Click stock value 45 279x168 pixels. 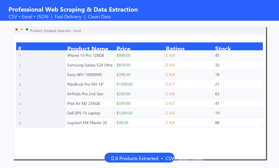pos(217,55)
